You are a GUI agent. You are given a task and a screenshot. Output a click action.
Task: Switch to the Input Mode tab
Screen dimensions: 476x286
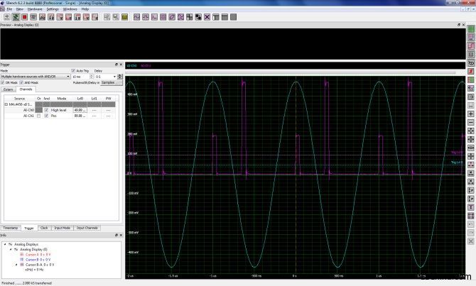[x=63, y=228]
